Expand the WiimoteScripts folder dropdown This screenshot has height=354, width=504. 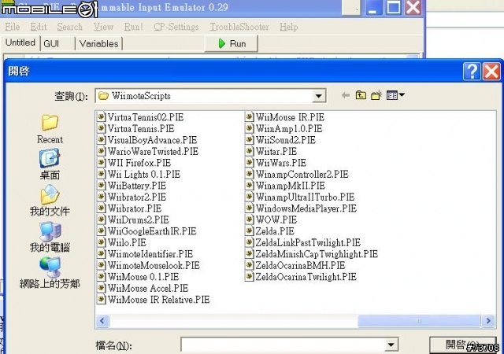(x=318, y=96)
